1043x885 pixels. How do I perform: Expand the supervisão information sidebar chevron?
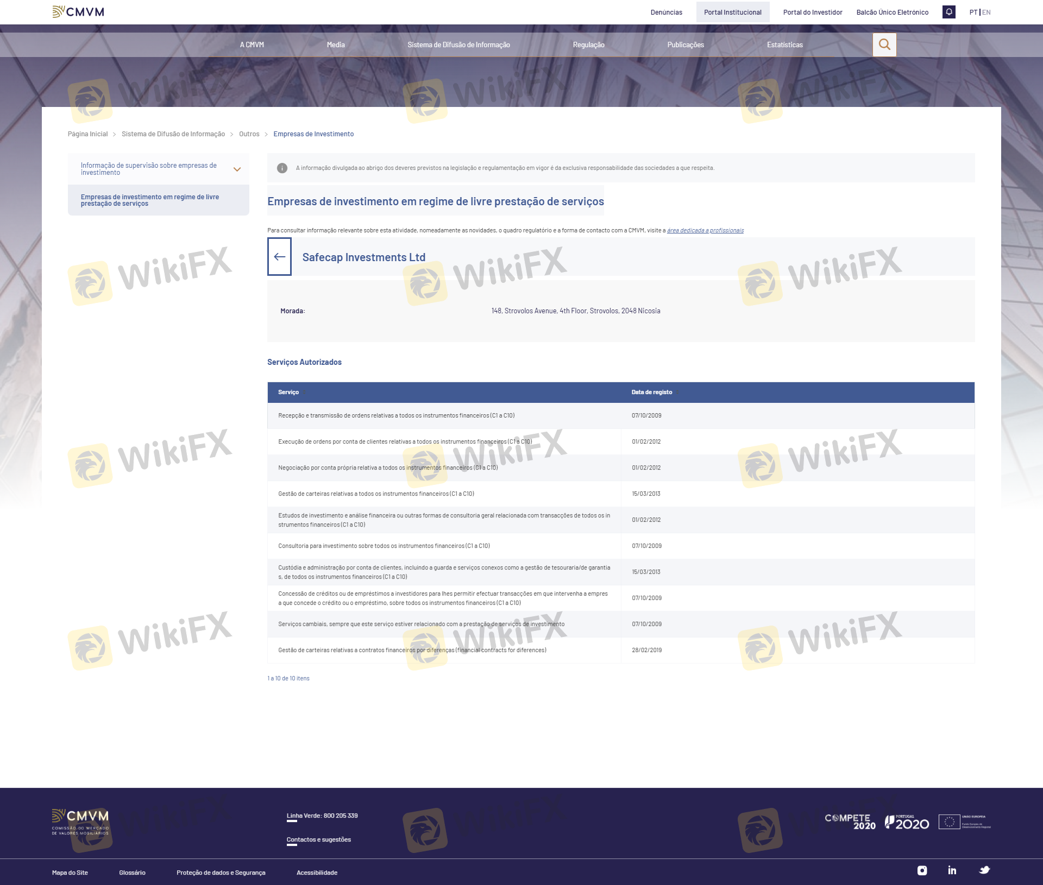[x=237, y=169]
